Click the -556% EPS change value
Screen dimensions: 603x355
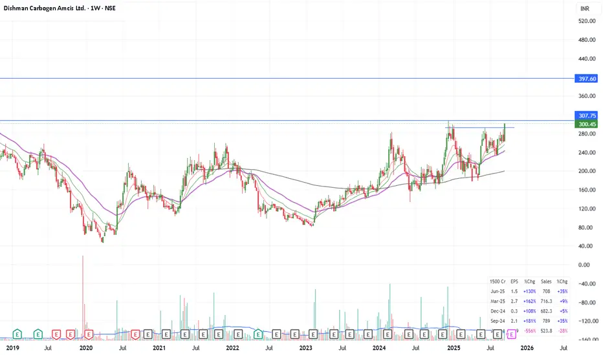coord(529,331)
